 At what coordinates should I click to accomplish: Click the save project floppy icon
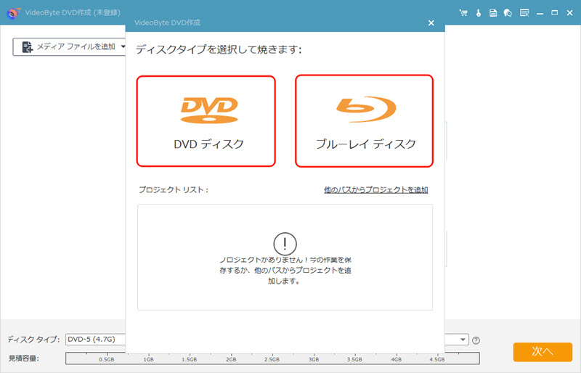coord(493,13)
